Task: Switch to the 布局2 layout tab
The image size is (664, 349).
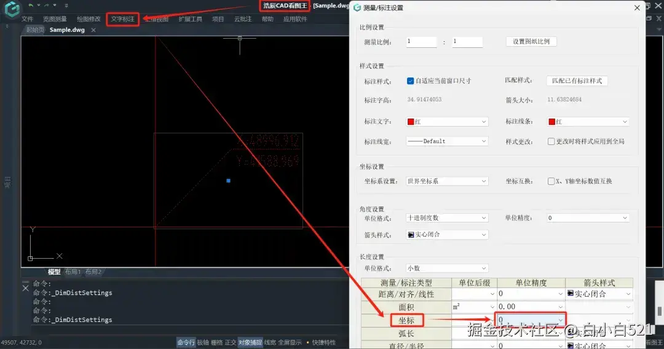Action: (x=93, y=272)
